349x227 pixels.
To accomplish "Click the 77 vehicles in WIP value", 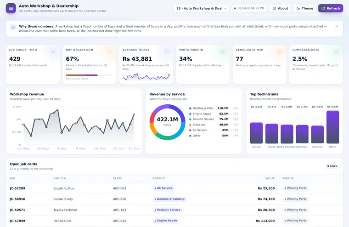I will (x=239, y=59).
